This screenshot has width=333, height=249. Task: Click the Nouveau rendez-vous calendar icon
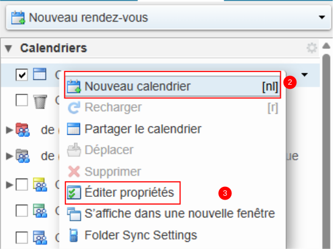pyautogui.click(x=17, y=18)
